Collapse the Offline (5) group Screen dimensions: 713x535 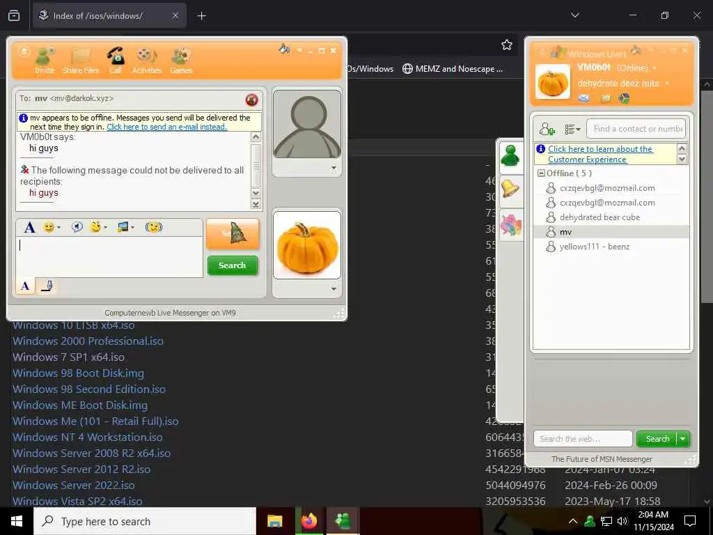(x=541, y=173)
